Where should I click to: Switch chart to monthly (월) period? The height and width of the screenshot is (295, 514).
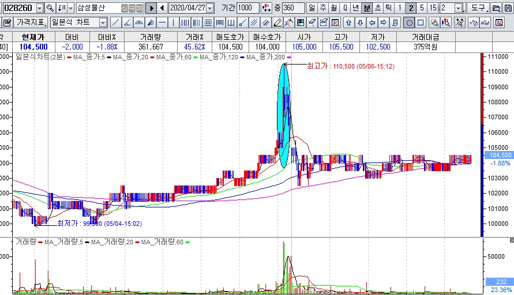point(333,8)
